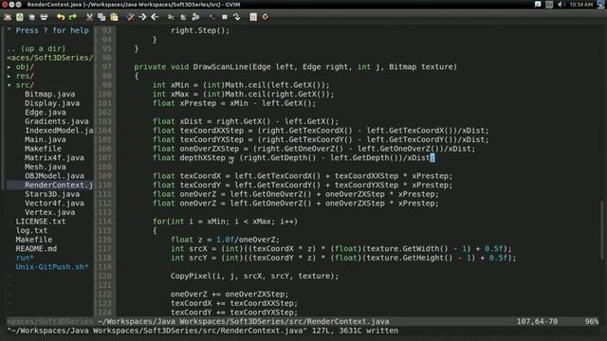The height and width of the screenshot is (341, 607).
Task: Click the aces/Soft3DSeries/ root path line
Action: 50,58
